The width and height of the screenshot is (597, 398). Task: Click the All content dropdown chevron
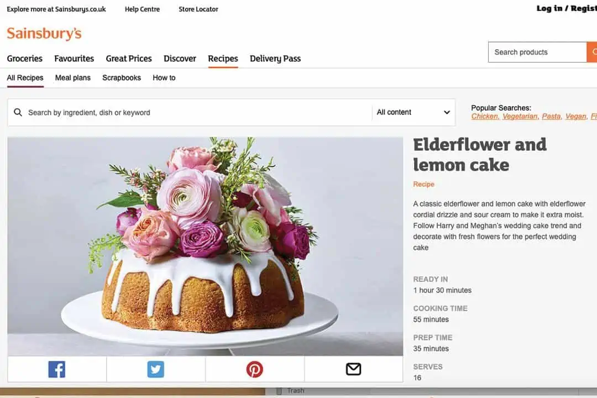(447, 112)
